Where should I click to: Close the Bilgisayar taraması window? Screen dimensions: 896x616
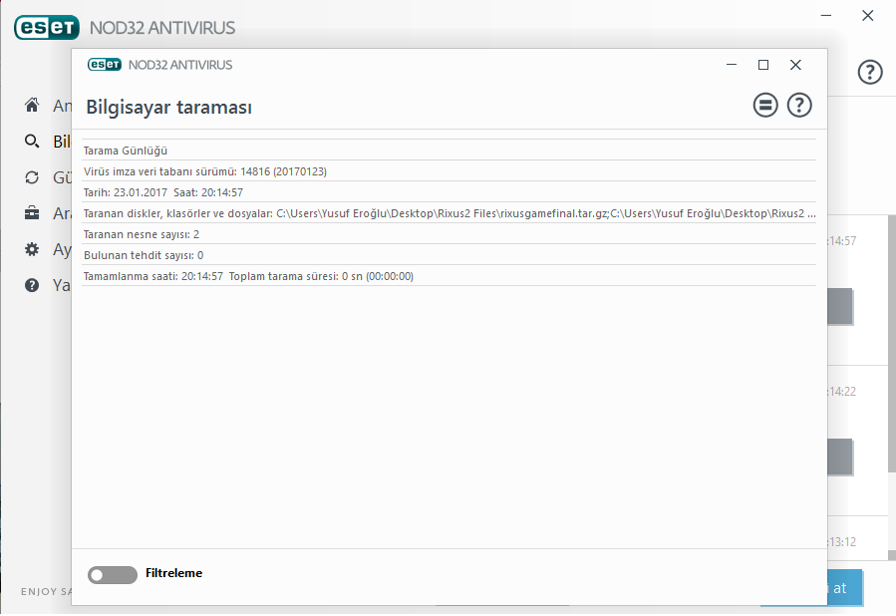tap(795, 65)
